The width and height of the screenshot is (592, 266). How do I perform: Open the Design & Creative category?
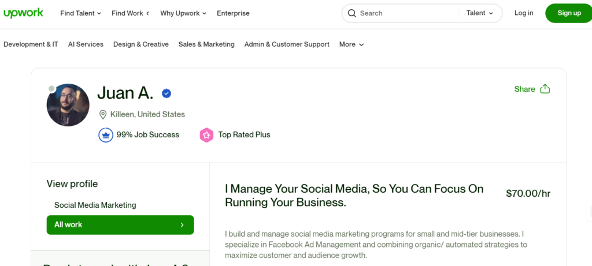[x=140, y=44]
